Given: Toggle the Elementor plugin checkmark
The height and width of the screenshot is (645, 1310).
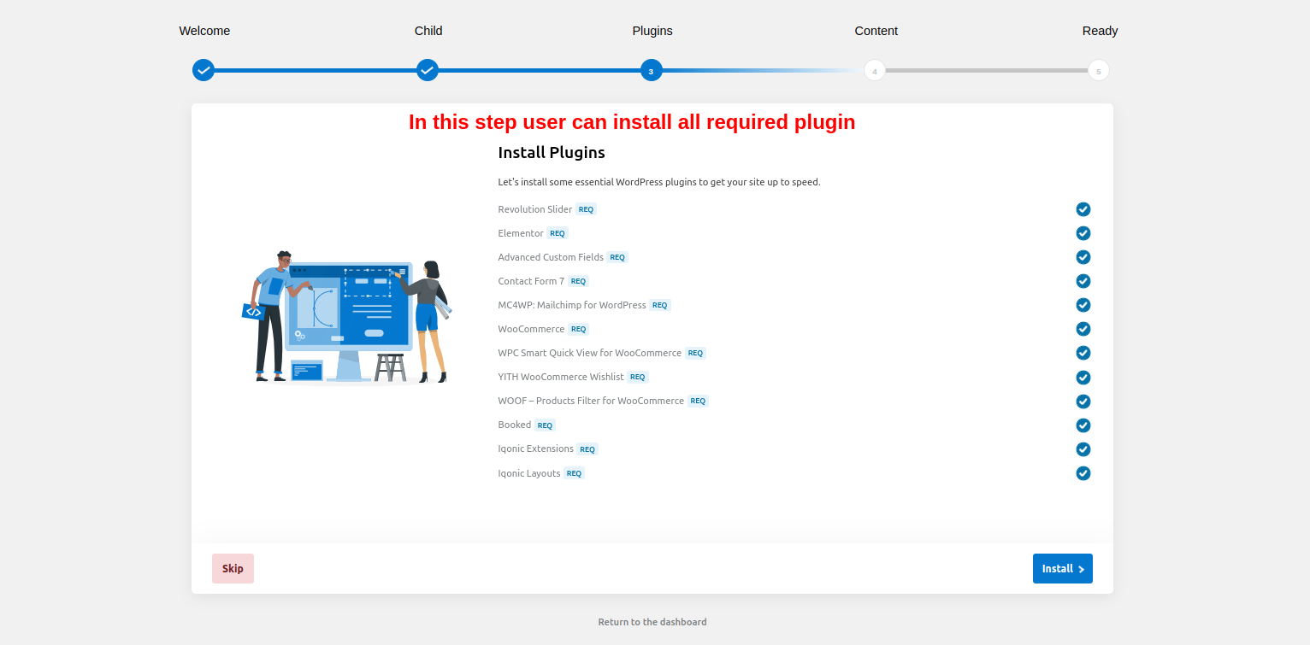Looking at the screenshot, I should tap(1083, 233).
